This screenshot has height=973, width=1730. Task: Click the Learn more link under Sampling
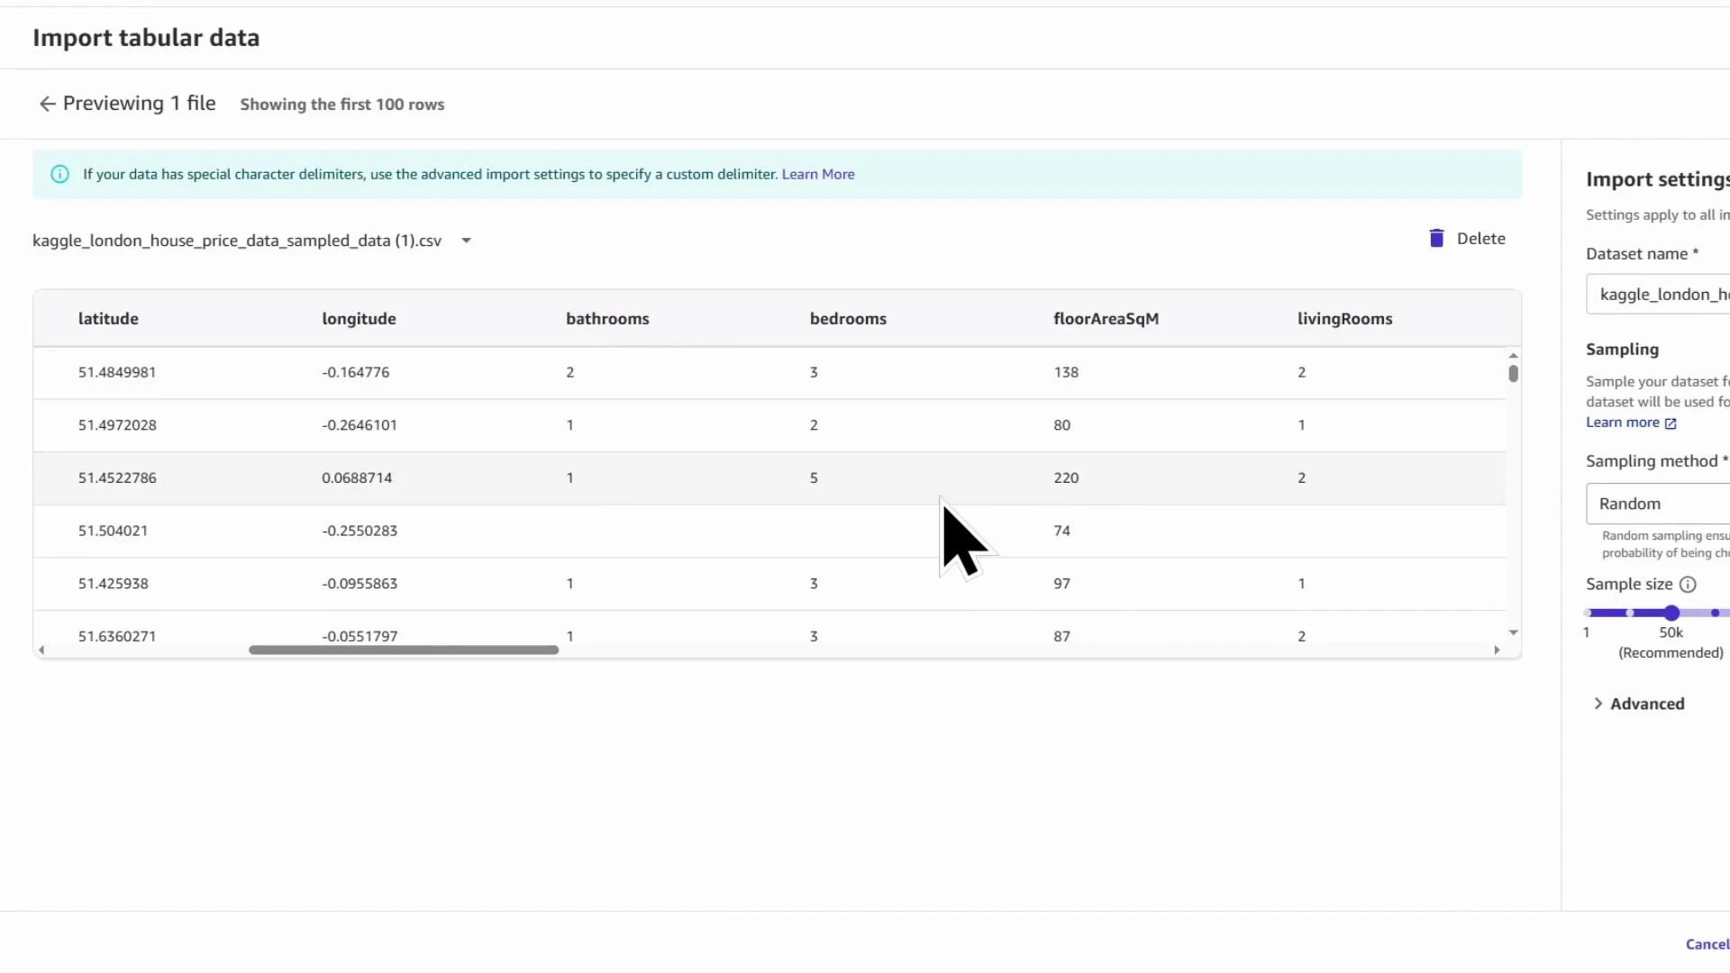(x=1624, y=422)
